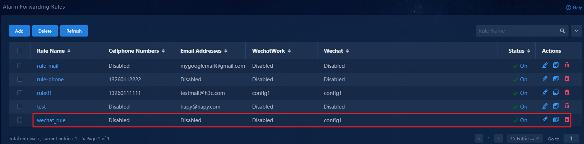
Task: Sort by WechatWork column
Action: 289,51
